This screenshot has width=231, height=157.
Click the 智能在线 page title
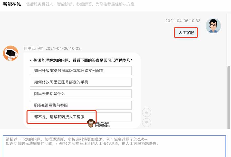(x=12, y=4)
